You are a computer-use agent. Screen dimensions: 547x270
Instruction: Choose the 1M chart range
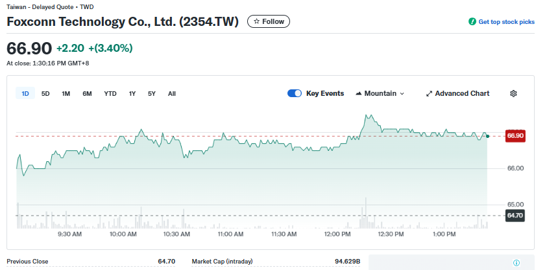pyautogui.click(x=66, y=93)
